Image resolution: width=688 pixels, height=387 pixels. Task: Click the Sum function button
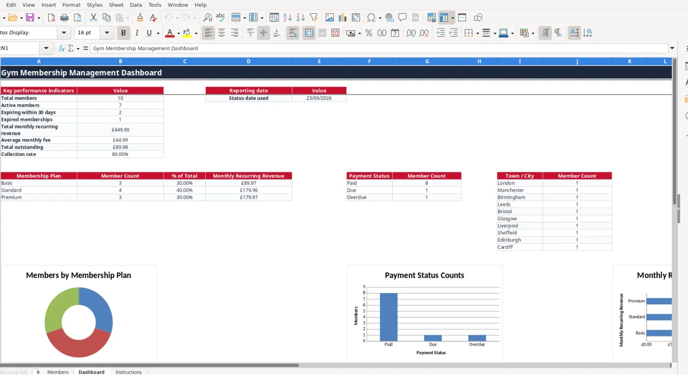71,48
